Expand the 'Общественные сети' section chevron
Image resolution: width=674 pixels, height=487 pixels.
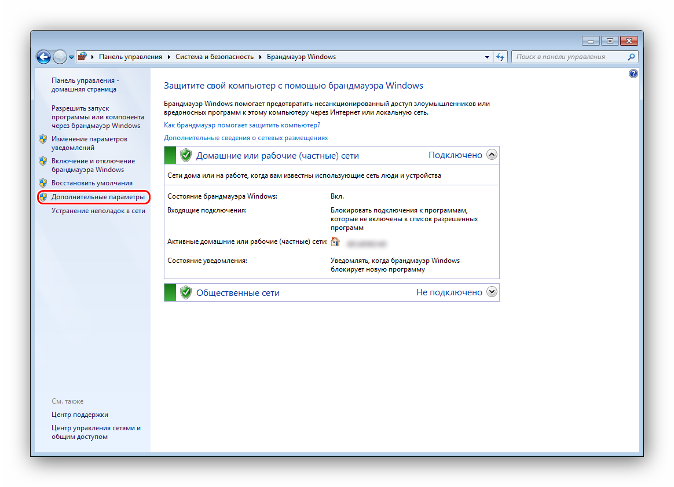point(492,292)
